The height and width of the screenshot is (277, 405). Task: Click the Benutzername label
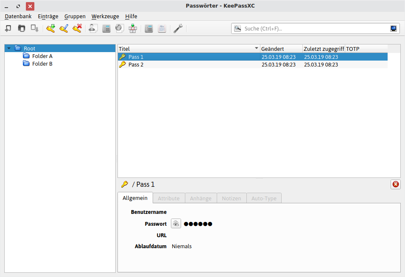(149, 212)
